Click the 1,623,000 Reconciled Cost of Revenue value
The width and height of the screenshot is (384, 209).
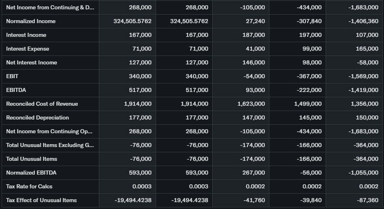pos(251,104)
